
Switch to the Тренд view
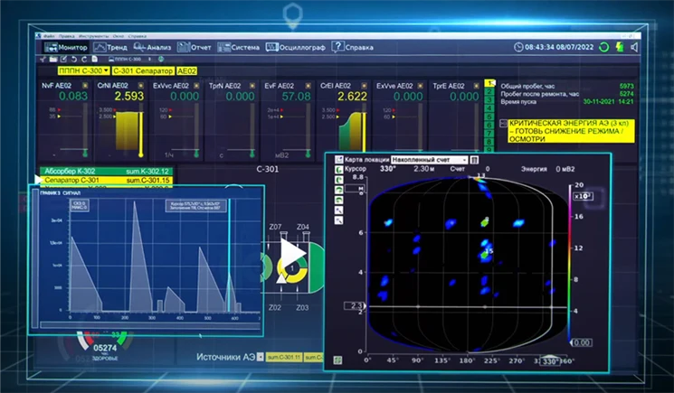coord(110,47)
